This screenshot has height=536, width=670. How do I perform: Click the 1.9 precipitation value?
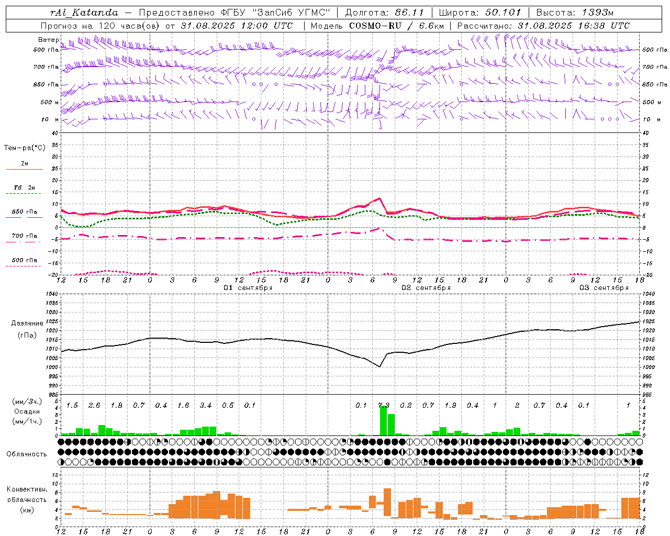(x=450, y=406)
